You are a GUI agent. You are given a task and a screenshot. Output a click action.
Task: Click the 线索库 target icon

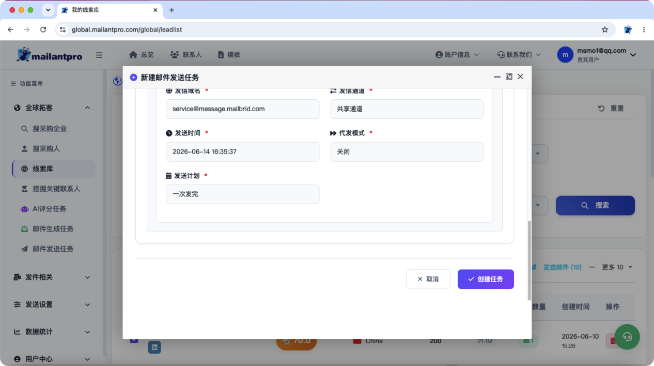[24, 169]
